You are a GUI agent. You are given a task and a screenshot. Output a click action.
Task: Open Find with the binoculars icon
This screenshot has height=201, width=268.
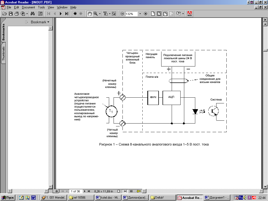point(33,14)
